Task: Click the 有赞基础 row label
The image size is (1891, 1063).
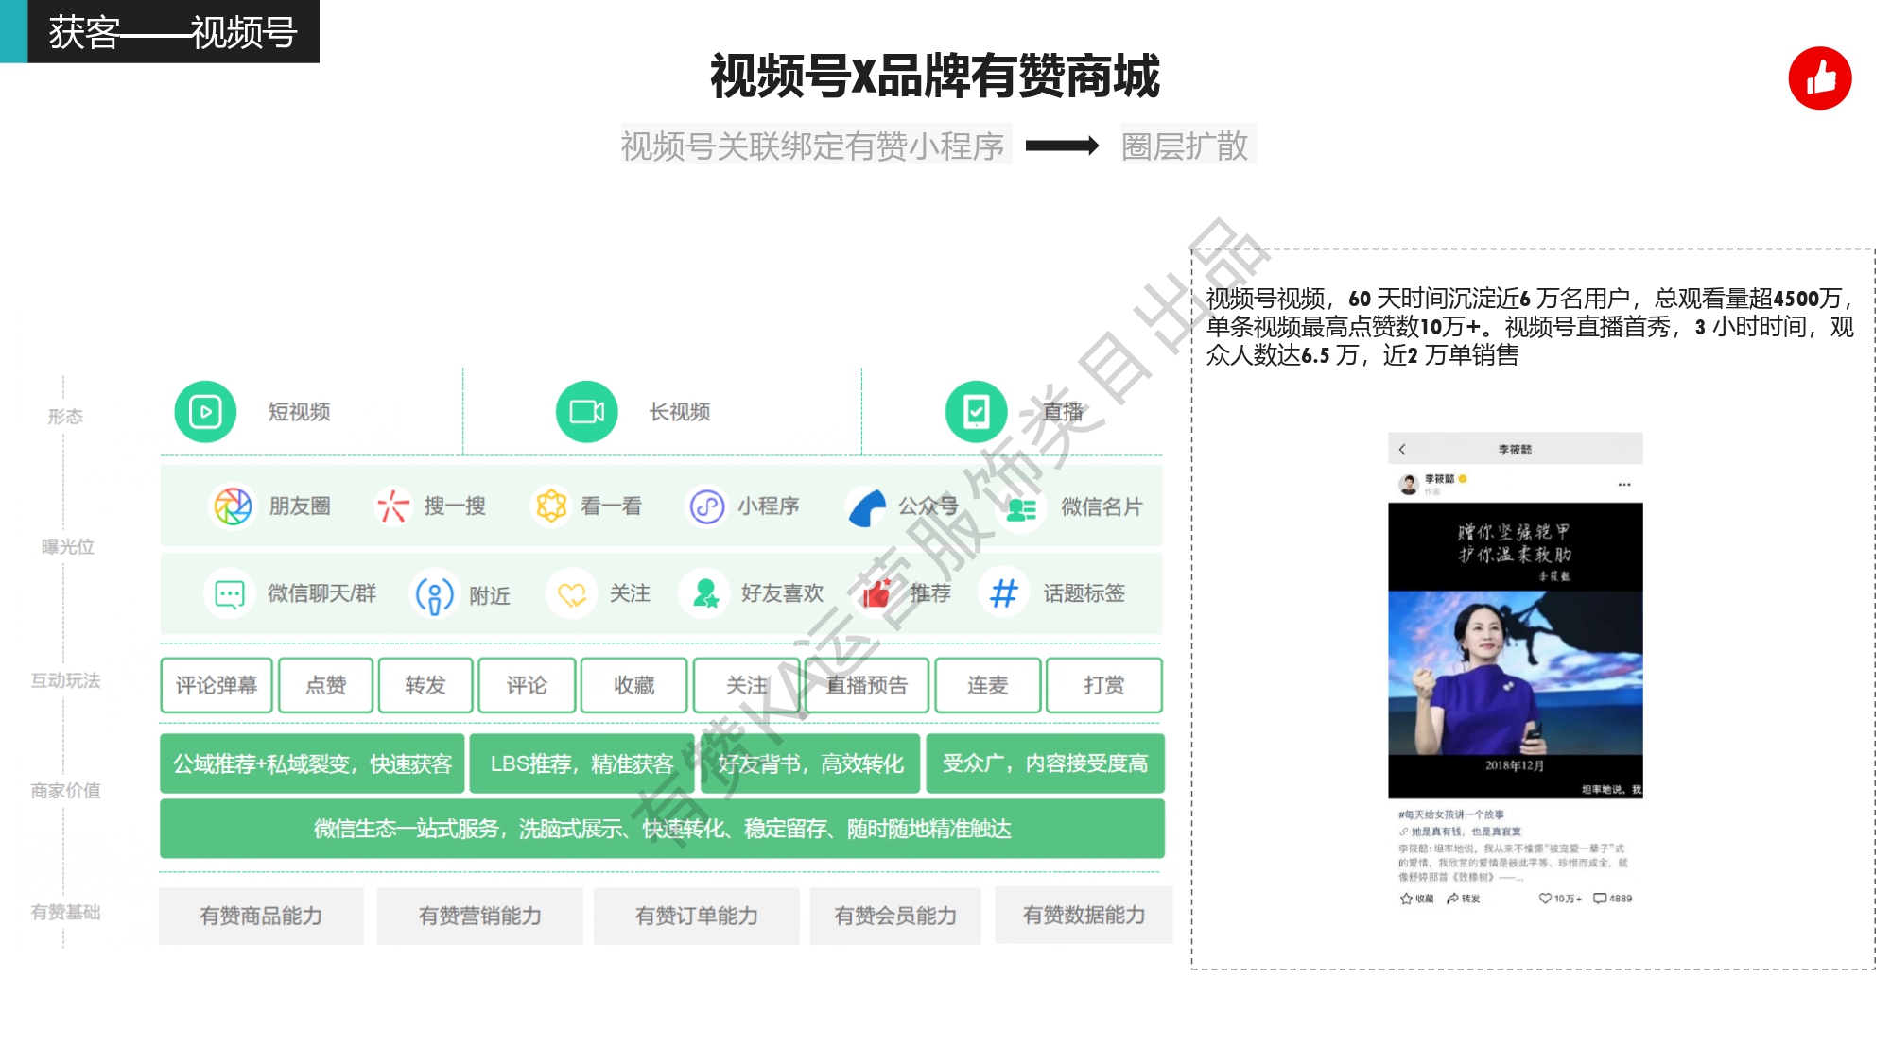Action: pyautogui.click(x=65, y=912)
